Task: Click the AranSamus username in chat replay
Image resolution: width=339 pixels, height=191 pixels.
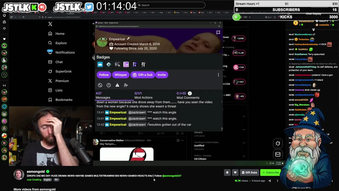Action: tap(301, 54)
